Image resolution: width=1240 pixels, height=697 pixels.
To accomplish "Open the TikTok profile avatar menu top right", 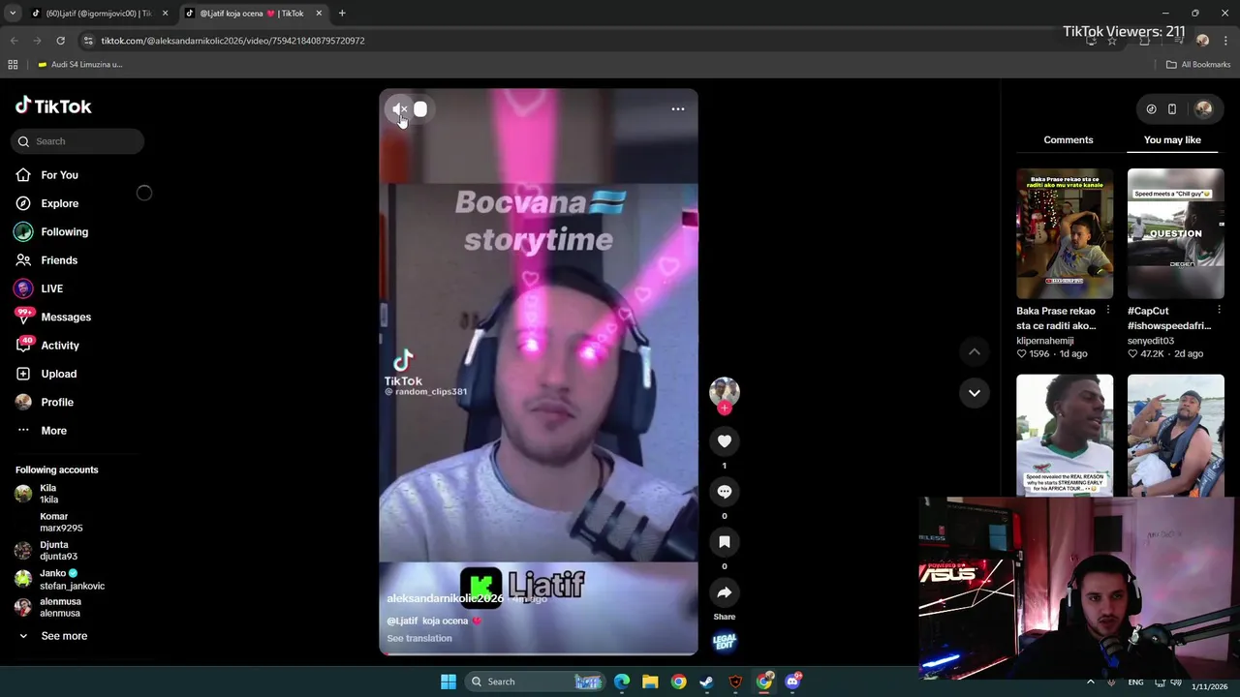I will click(x=1203, y=109).
